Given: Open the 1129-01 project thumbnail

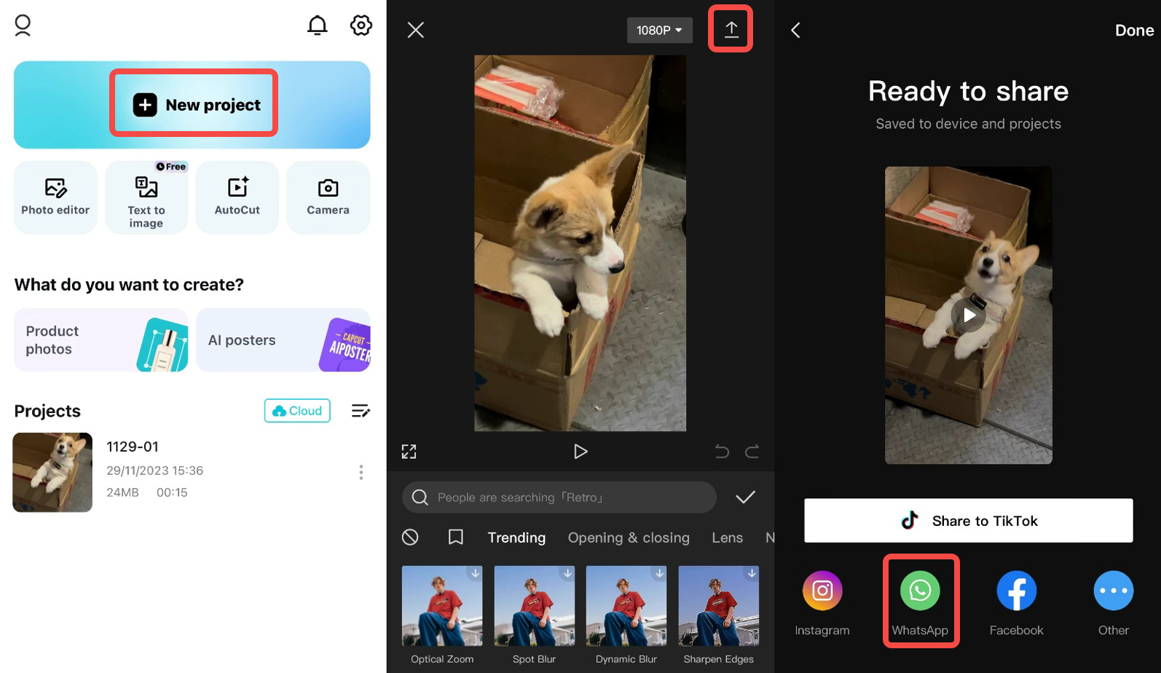Looking at the screenshot, I should click(52, 472).
